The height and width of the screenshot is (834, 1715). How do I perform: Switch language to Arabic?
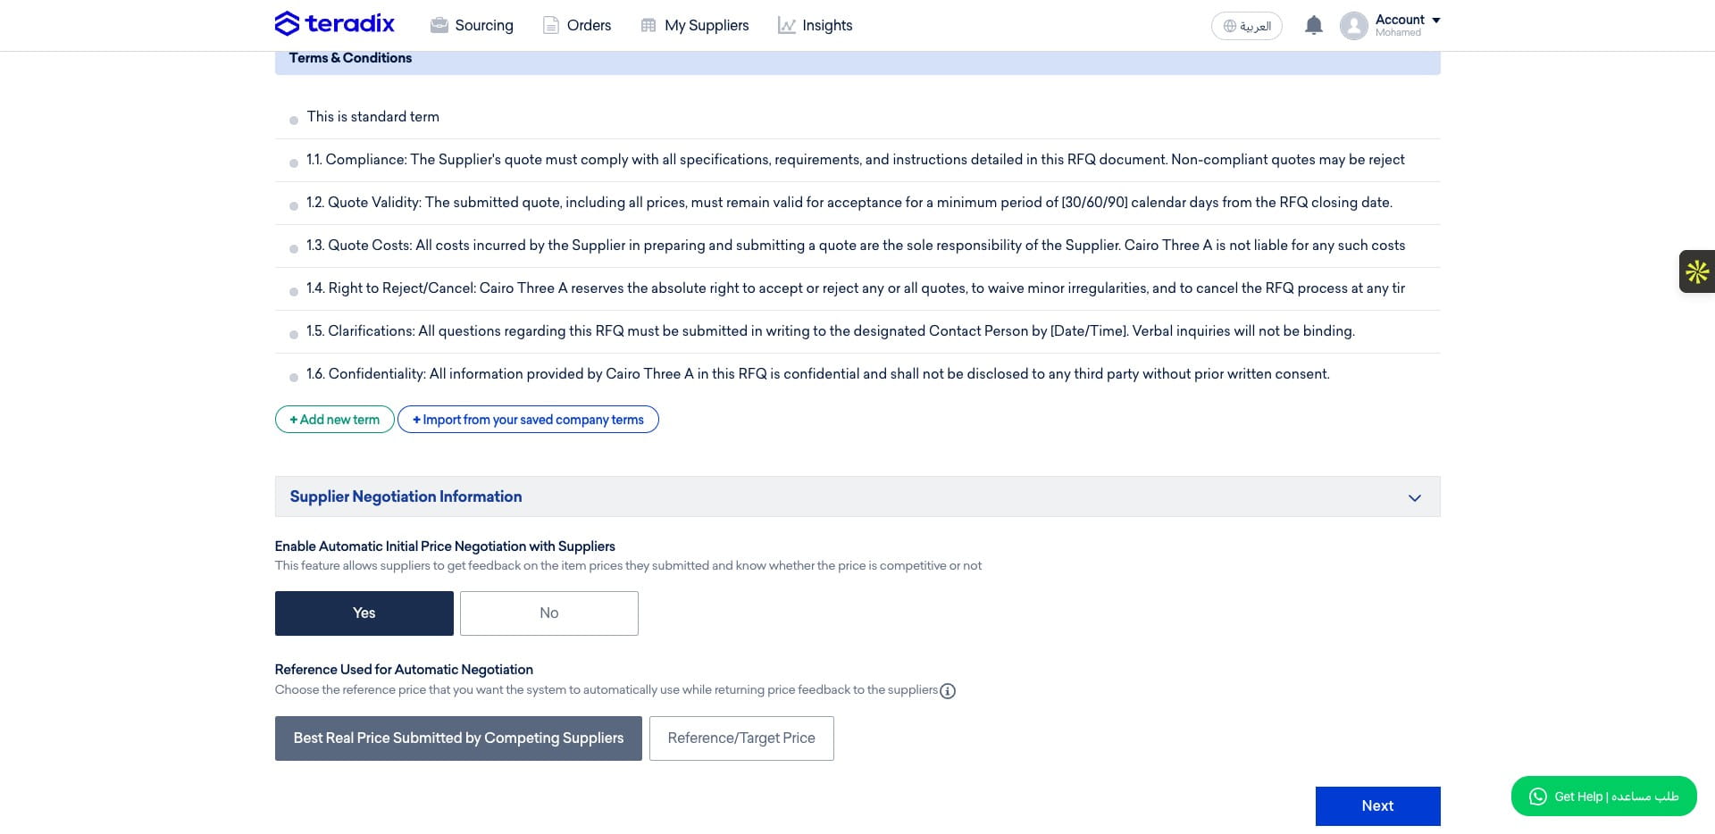click(x=1247, y=26)
